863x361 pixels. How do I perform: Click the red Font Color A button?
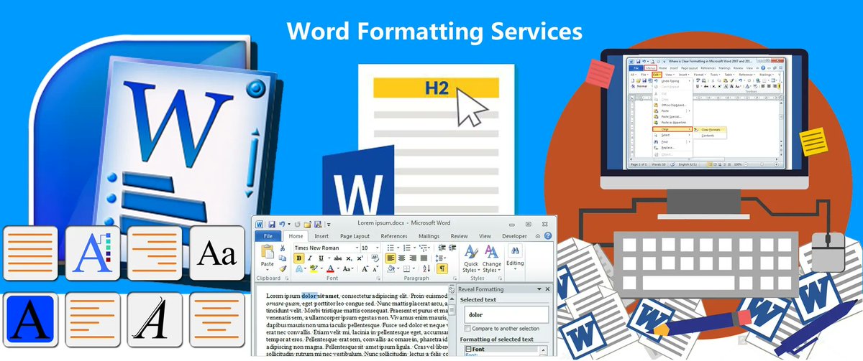331,269
